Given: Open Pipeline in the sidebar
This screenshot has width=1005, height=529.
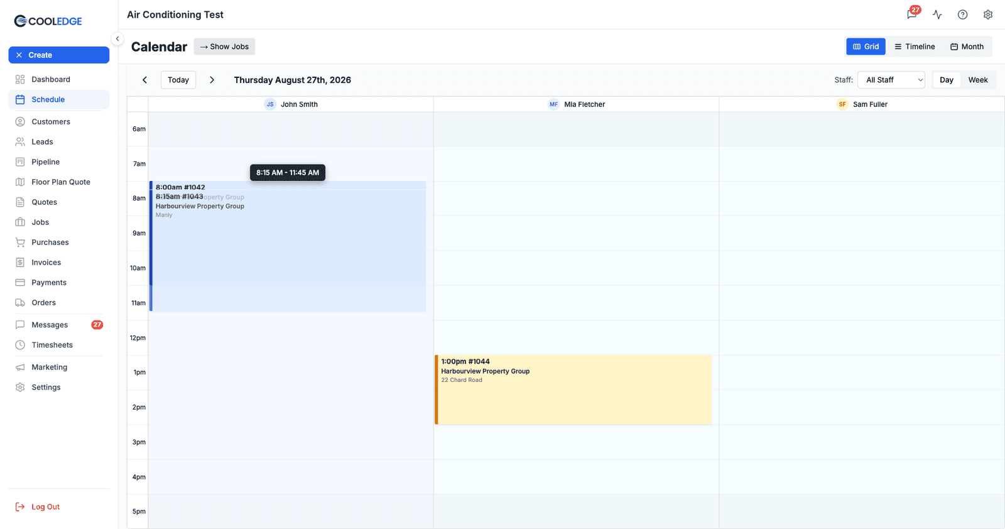Looking at the screenshot, I should (x=59, y=162).
